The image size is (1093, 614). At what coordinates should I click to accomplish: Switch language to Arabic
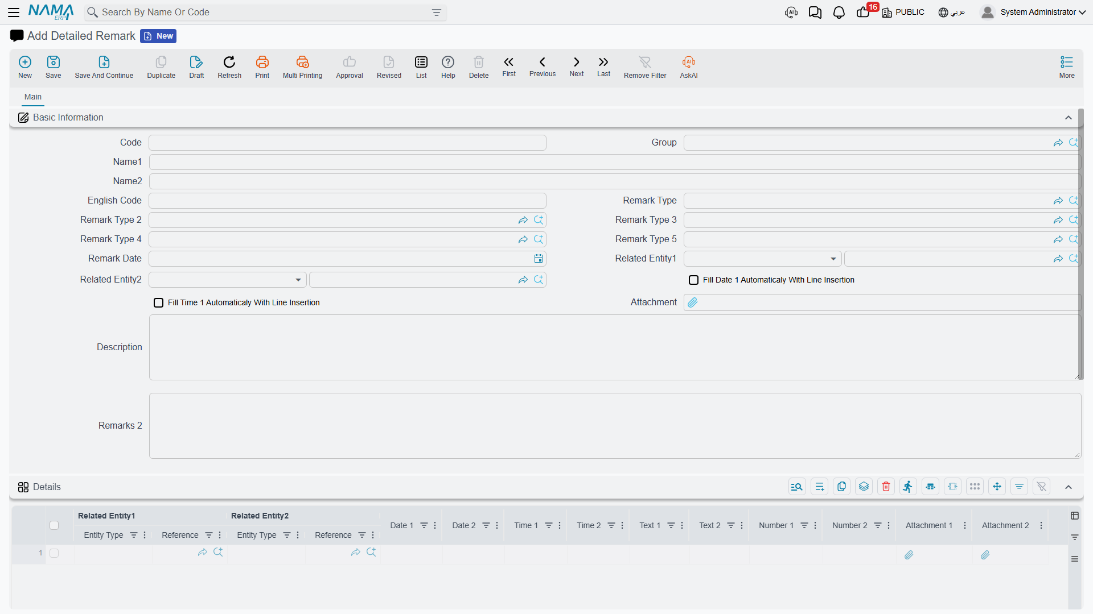coord(952,13)
